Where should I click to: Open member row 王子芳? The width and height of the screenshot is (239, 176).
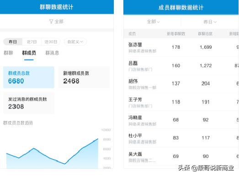[181, 102]
